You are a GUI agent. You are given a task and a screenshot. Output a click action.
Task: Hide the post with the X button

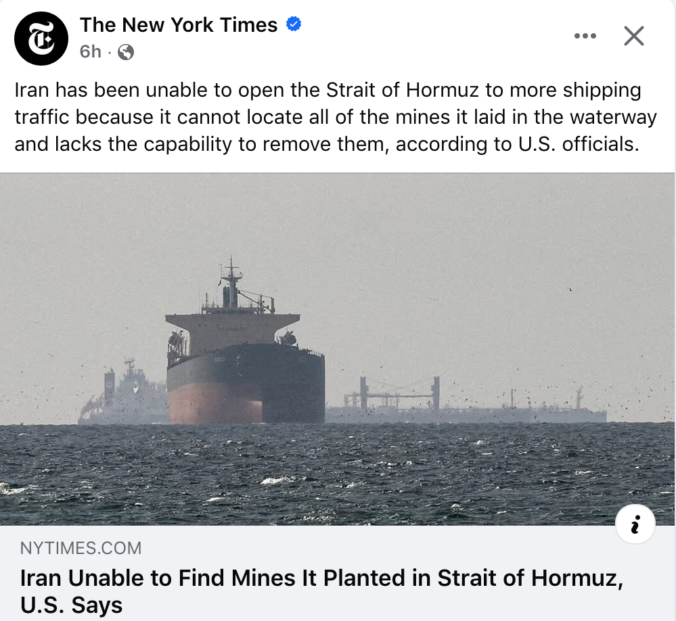click(x=633, y=36)
